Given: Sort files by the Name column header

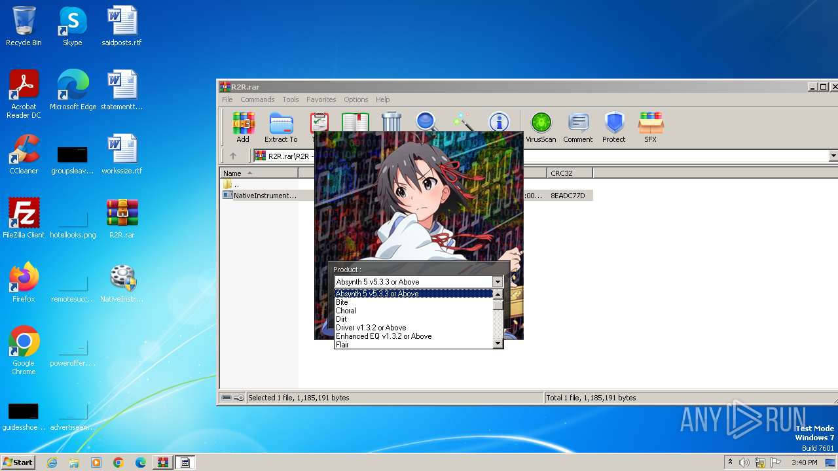Looking at the screenshot, I should (259, 173).
